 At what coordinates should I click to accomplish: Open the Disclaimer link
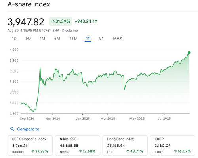[70, 31]
